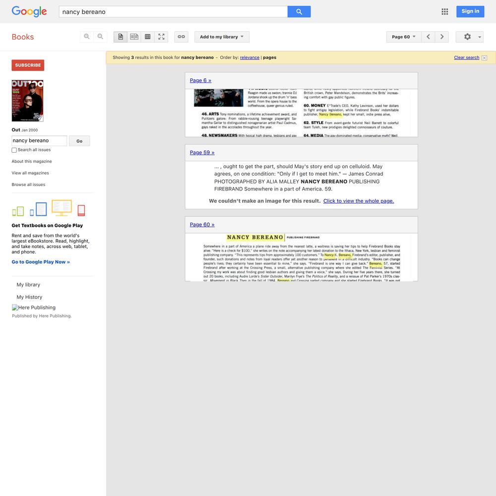Open My library
Image resolution: width=496 pixels, height=496 pixels.
click(28, 285)
